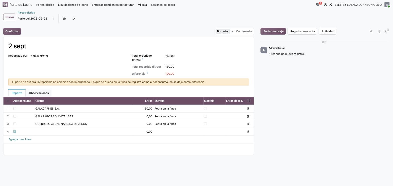Open Entrega dropdown for GALACARNES S.A.

point(178,109)
